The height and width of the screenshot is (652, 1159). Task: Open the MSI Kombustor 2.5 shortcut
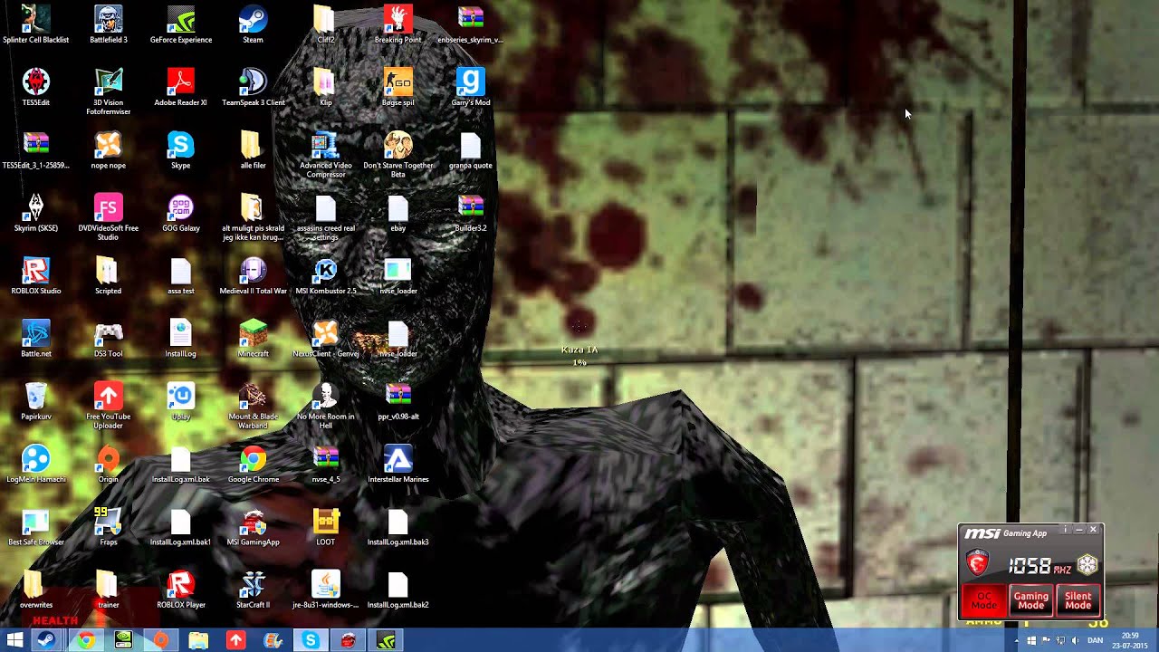coord(325,274)
